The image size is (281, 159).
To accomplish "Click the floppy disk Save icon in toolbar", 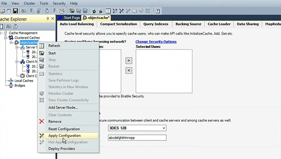I will tap(16, 11).
